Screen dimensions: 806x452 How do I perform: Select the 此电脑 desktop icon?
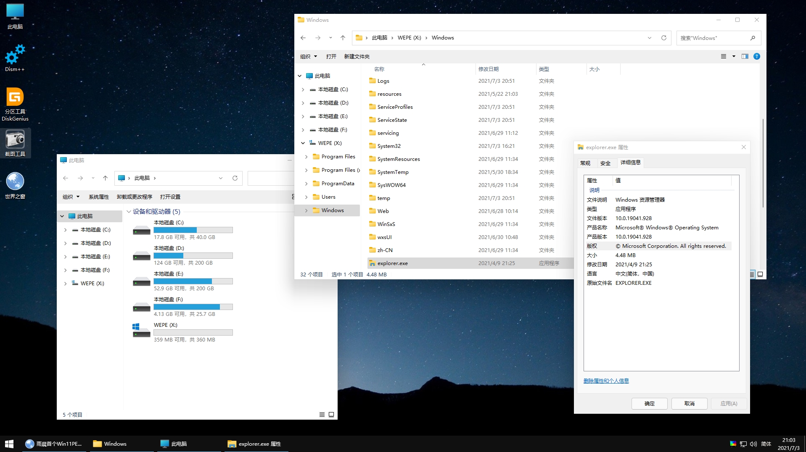click(x=15, y=16)
